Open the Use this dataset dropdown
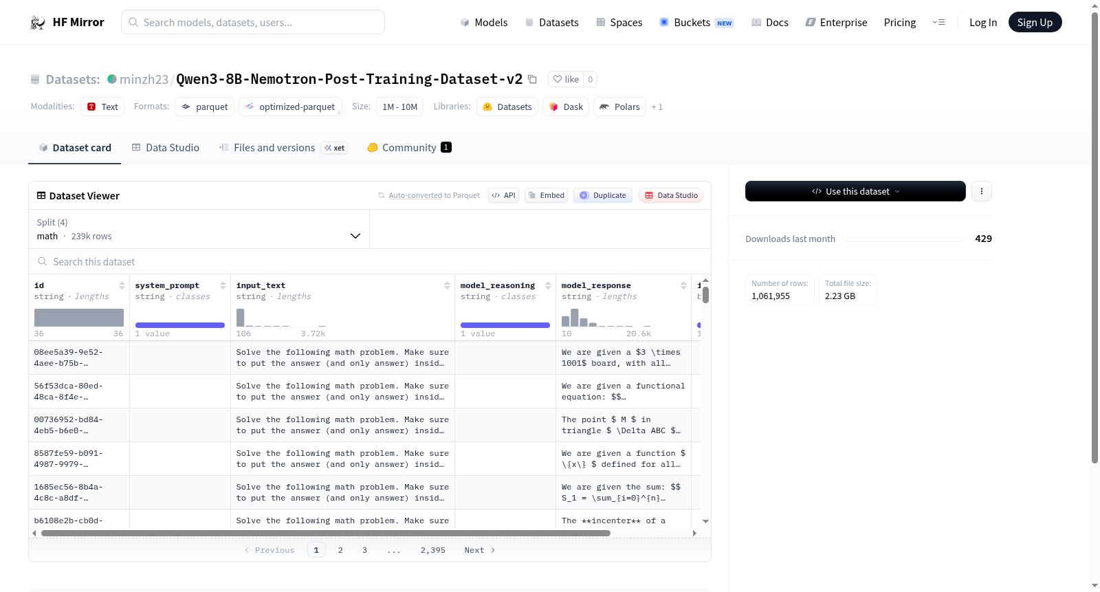1100x592 pixels. 855,191
